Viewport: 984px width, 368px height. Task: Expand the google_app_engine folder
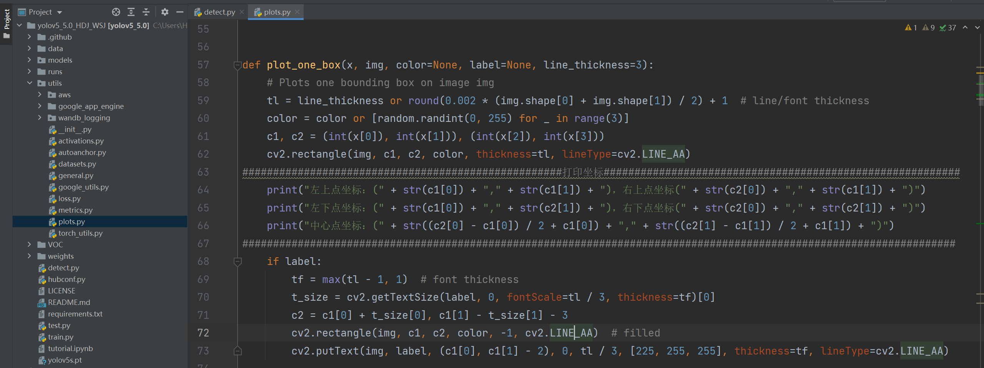(40, 106)
